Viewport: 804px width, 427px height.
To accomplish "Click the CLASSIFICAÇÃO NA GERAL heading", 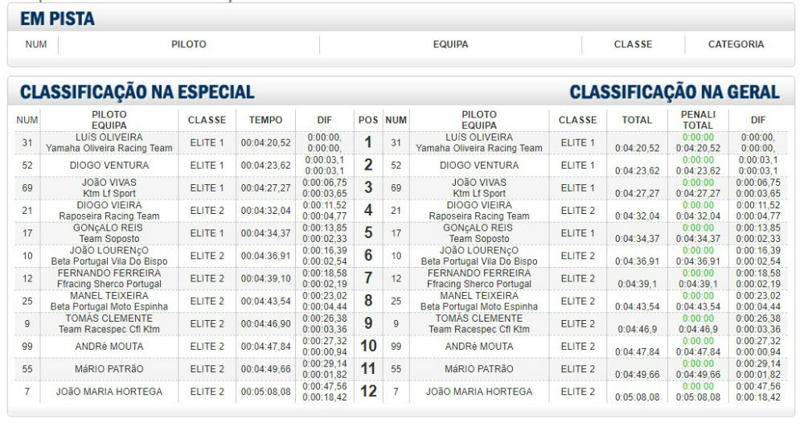I will point(674,92).
